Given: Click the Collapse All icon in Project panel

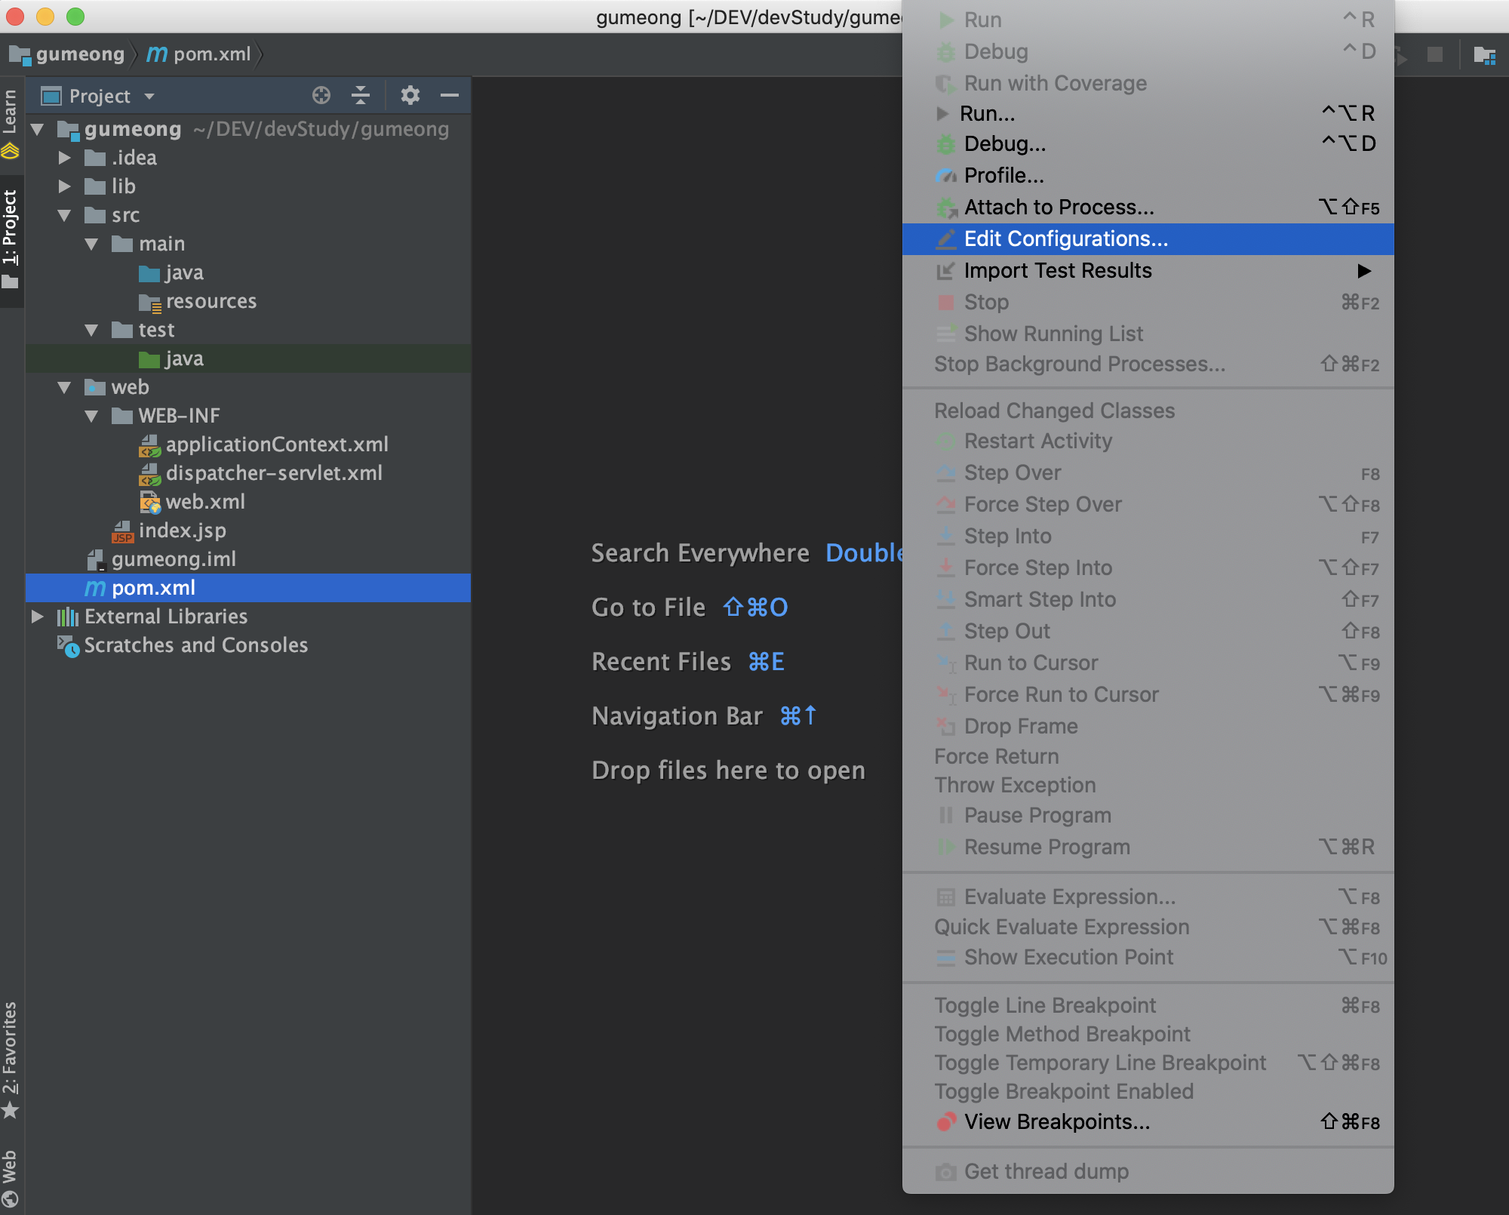Looking at the screenshot, I should (x=361, y=95).
